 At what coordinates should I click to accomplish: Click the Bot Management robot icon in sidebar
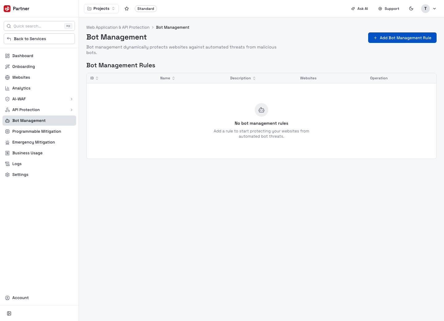tap(7, 121)
